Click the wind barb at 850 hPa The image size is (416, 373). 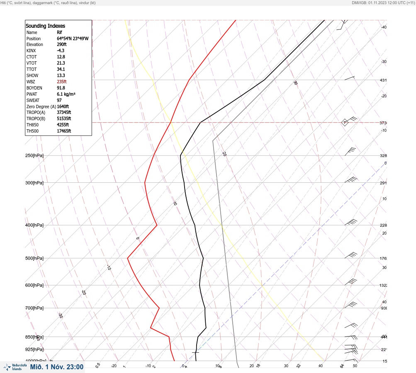tap(351, 337)
